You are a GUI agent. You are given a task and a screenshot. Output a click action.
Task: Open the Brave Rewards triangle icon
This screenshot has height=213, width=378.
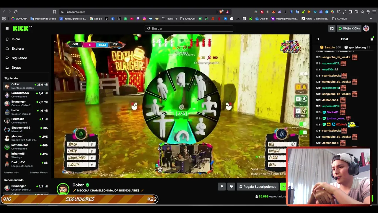tap(227, 12)
